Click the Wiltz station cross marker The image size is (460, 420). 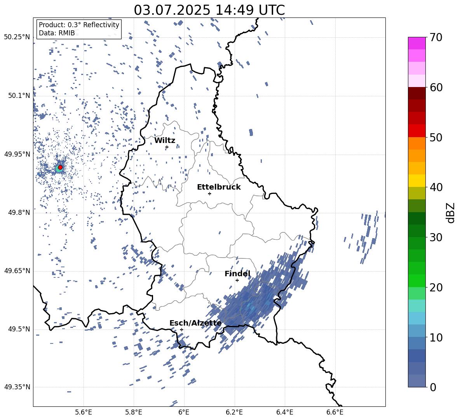click(167, 147)
